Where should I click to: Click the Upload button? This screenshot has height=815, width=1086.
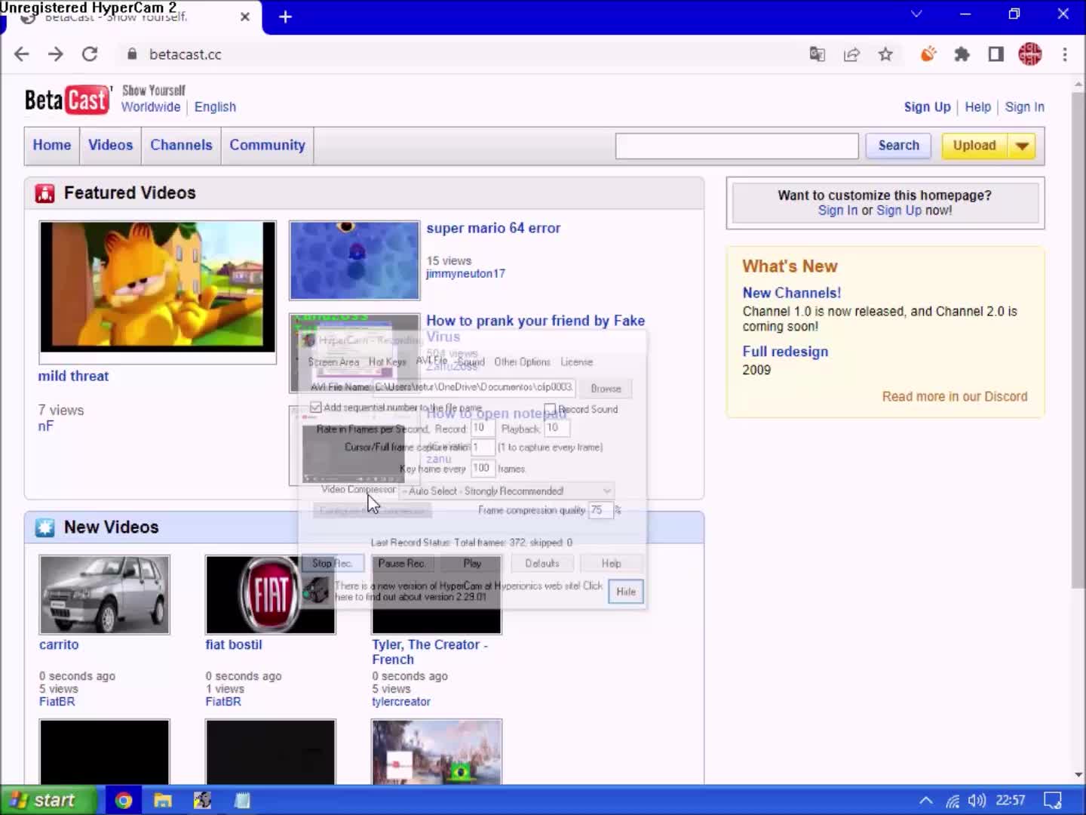974,146
